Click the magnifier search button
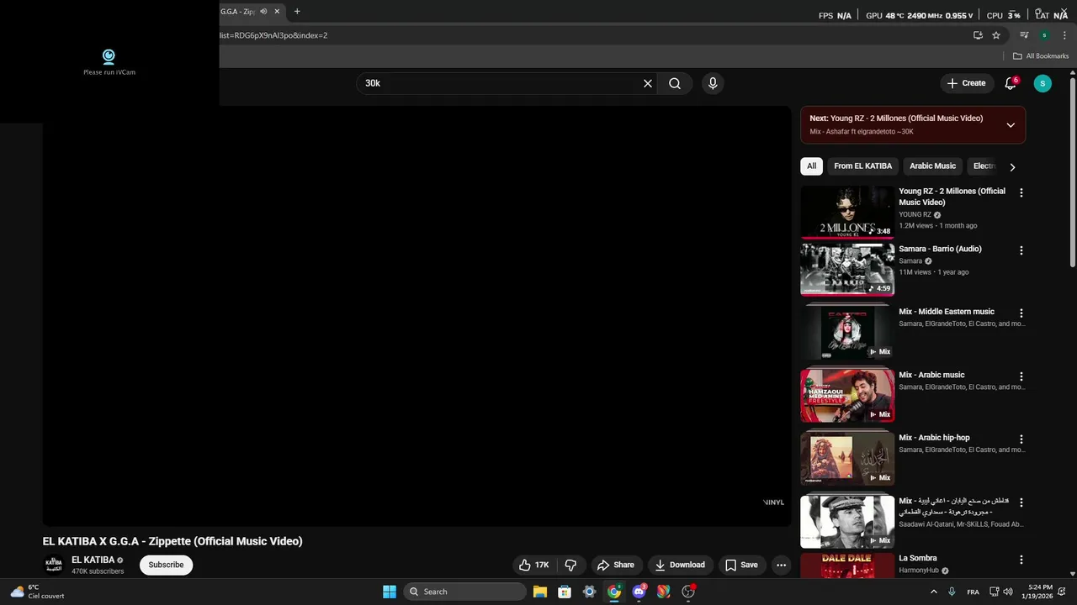Screen dimensions: 1077x605 (675, 83)
